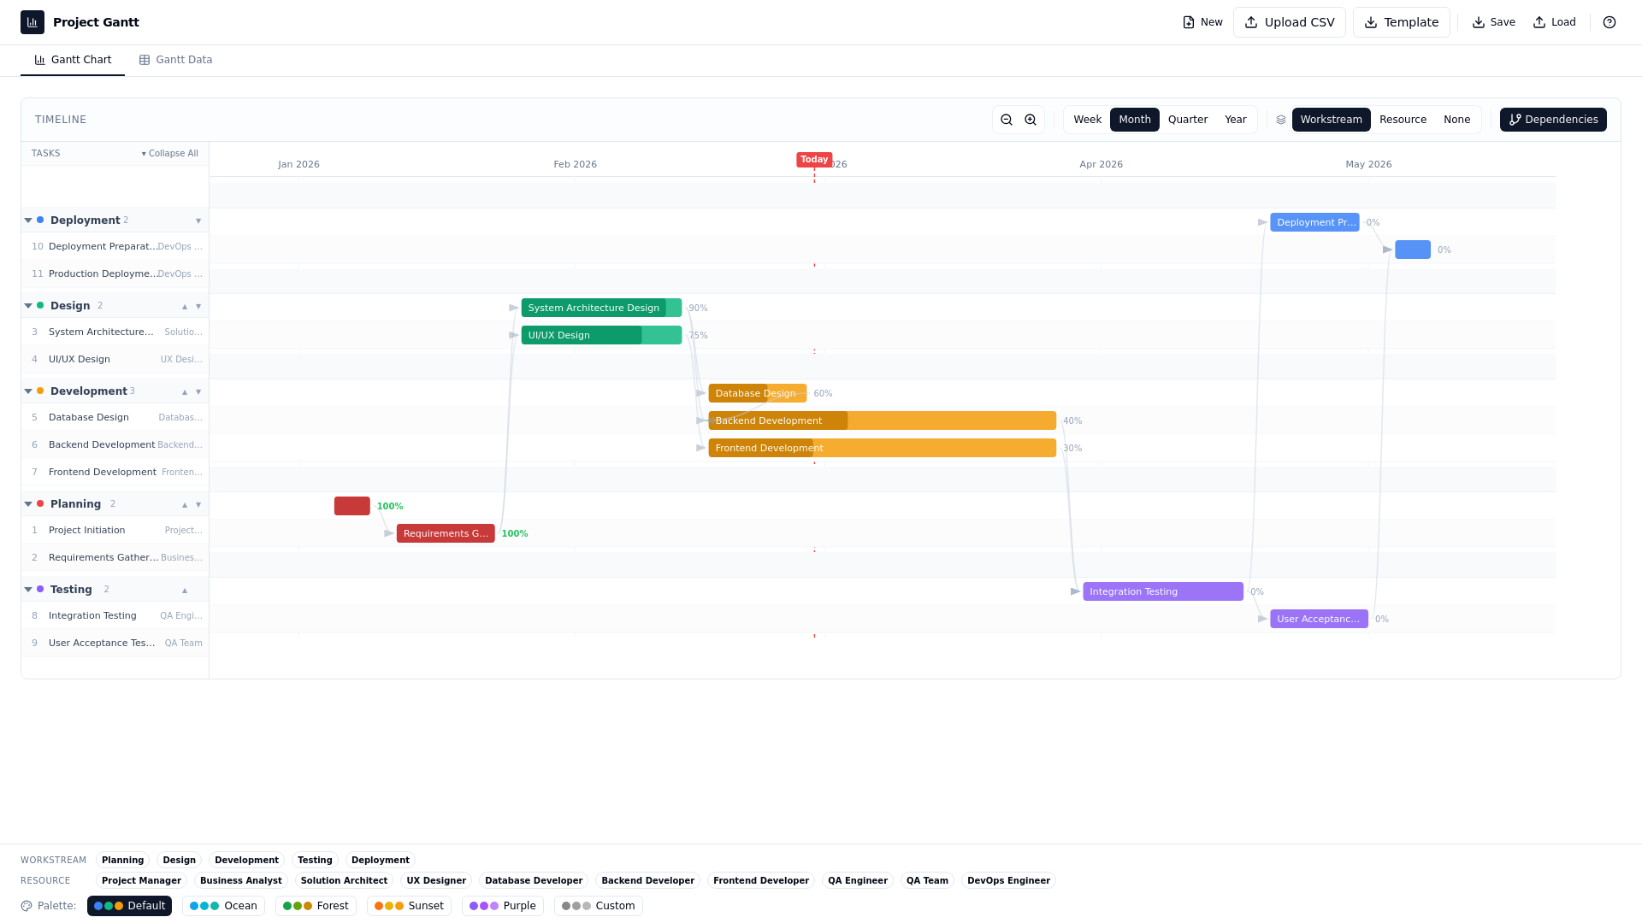Viewport: 1642px width, 923px height.
Task: Select the zoom in magnifier icon
Action: click(1030, 120)
